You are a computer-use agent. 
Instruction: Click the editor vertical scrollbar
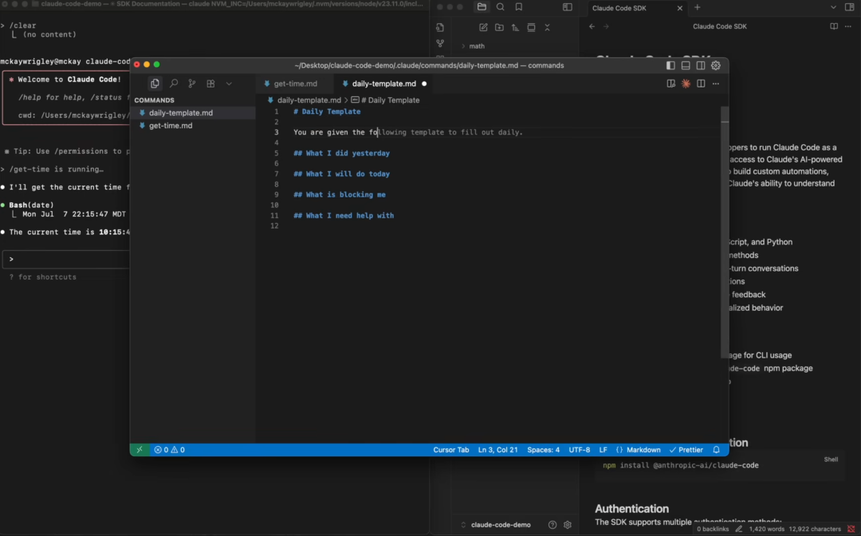725,230
